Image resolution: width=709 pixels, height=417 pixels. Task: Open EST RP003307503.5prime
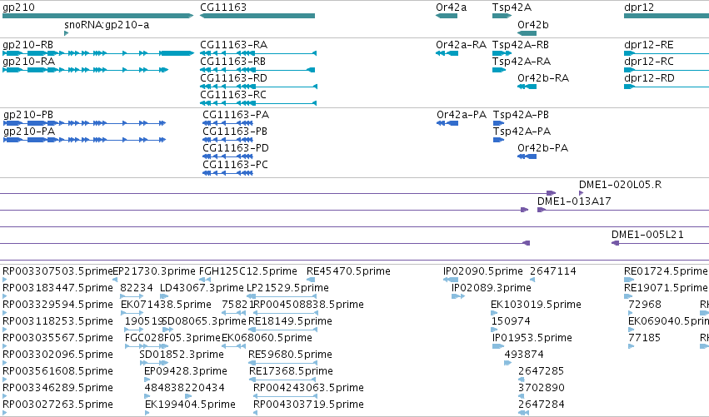[x=57, y=271]
